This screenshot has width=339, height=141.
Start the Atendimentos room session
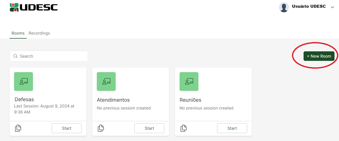[149, 128]
